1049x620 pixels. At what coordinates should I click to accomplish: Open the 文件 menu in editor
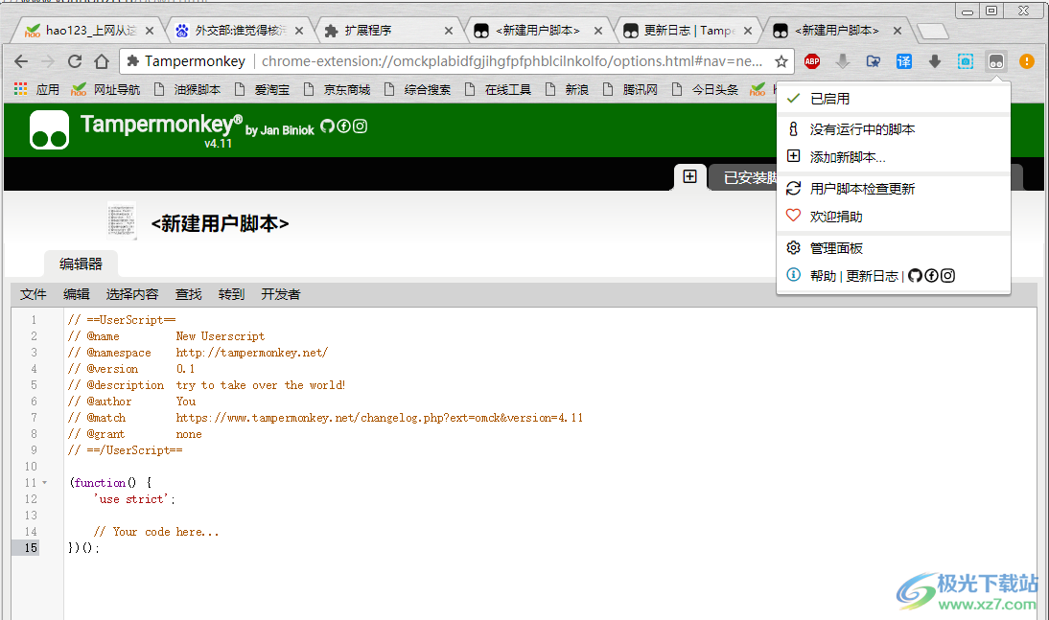(34, 294)
